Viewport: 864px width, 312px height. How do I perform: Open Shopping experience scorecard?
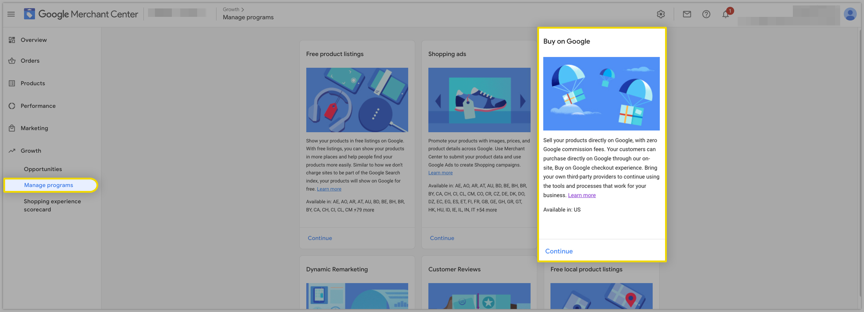[x=52, y=205]
